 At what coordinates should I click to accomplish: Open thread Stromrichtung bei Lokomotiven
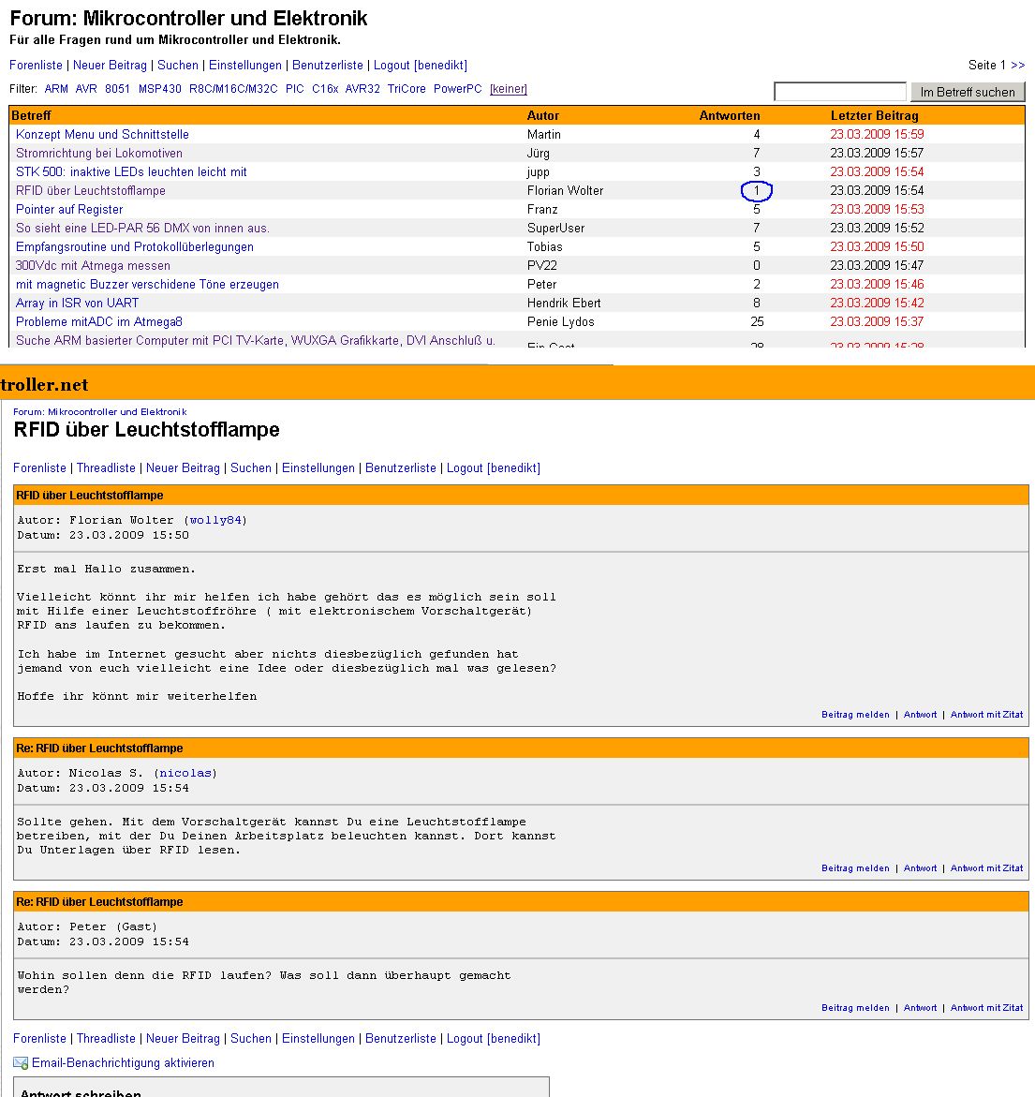click(x=98, y=154)
